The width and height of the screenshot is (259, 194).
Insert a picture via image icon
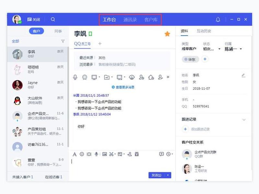pos(105,154)
